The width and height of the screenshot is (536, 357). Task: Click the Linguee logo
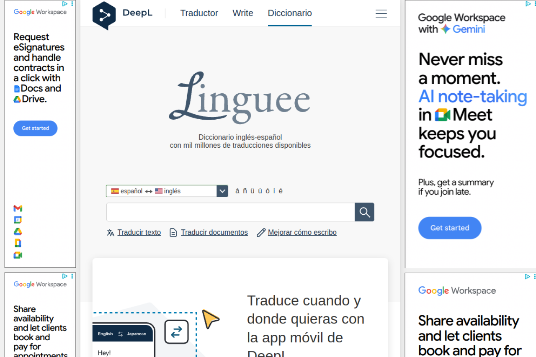240,98
